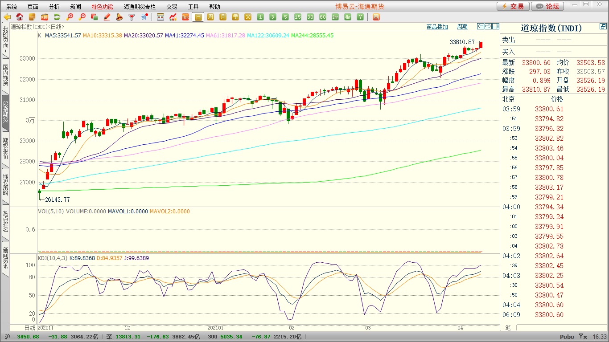Select the red pencil drawing tool
Viewport: 609px width, 342px height.
[107, 17]
